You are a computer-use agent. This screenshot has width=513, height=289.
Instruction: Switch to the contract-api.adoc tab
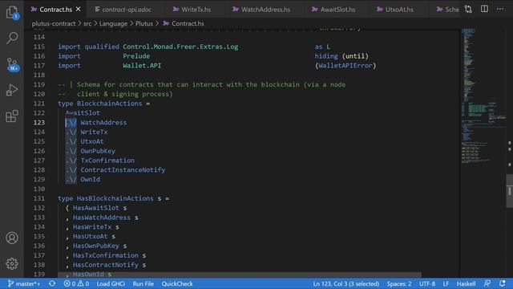(x=123, y=10)
